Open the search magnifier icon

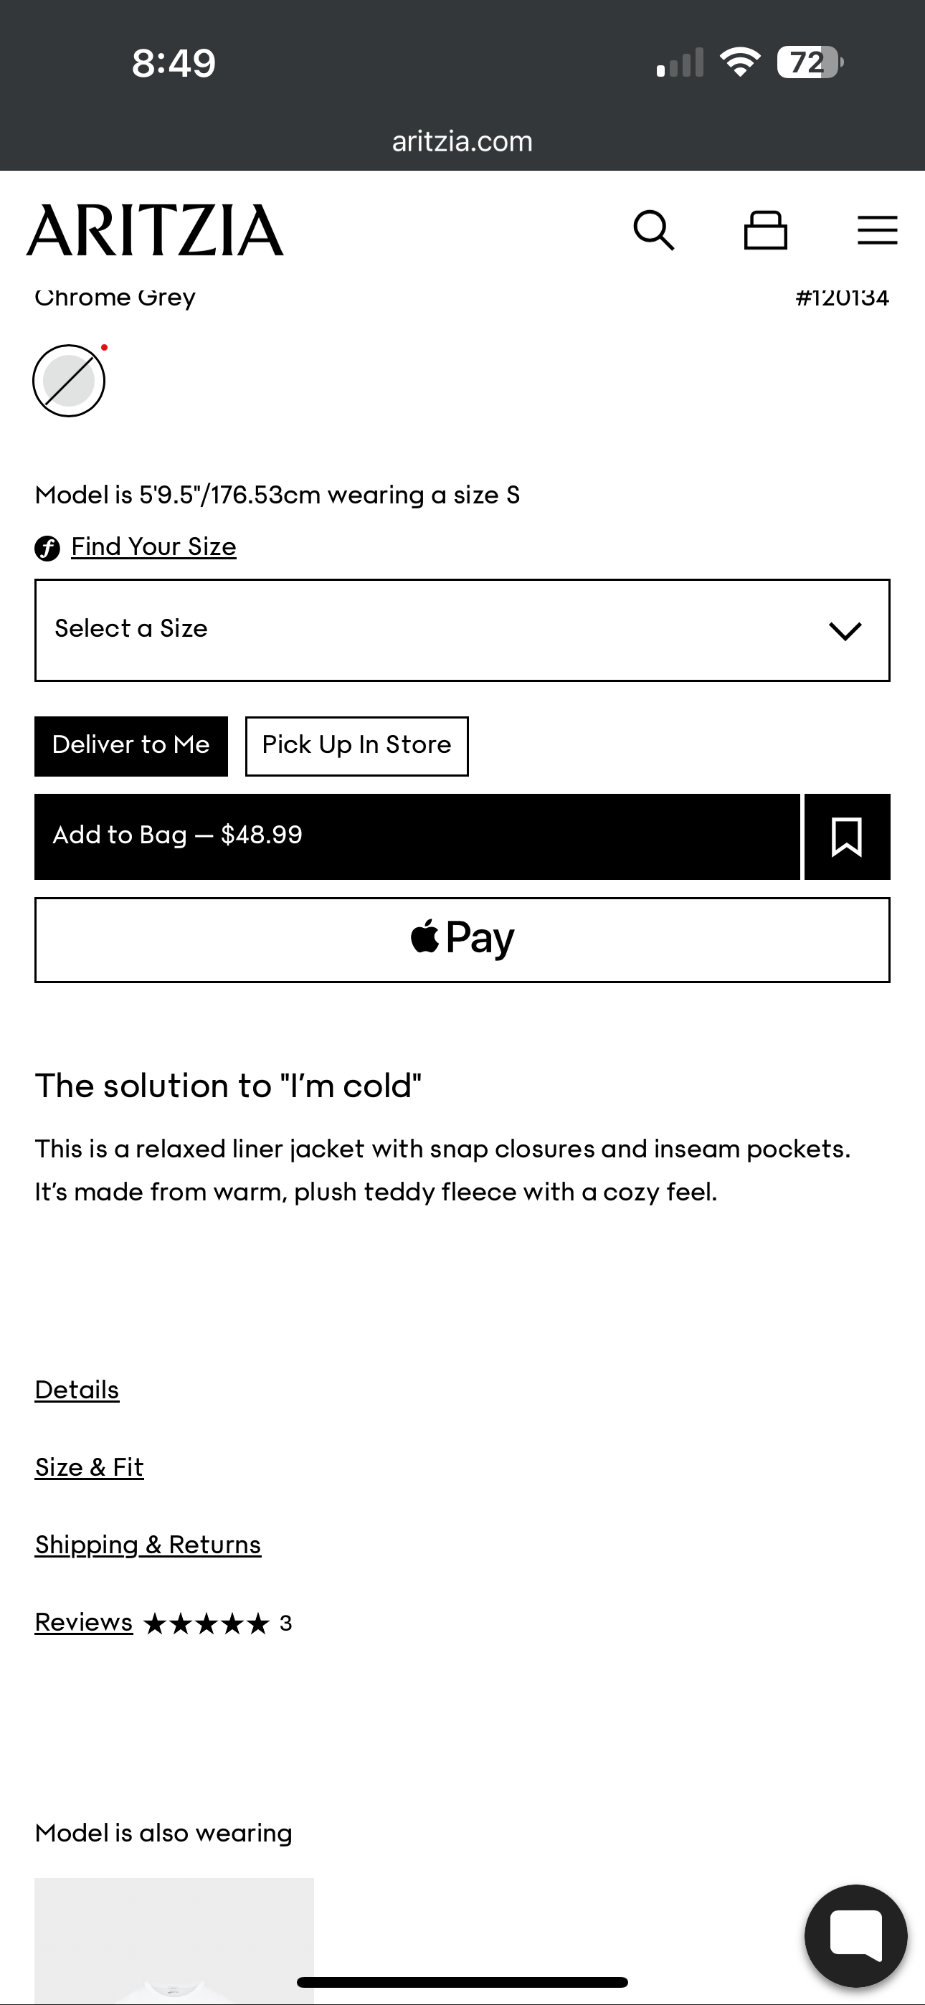tap(653, 230)
